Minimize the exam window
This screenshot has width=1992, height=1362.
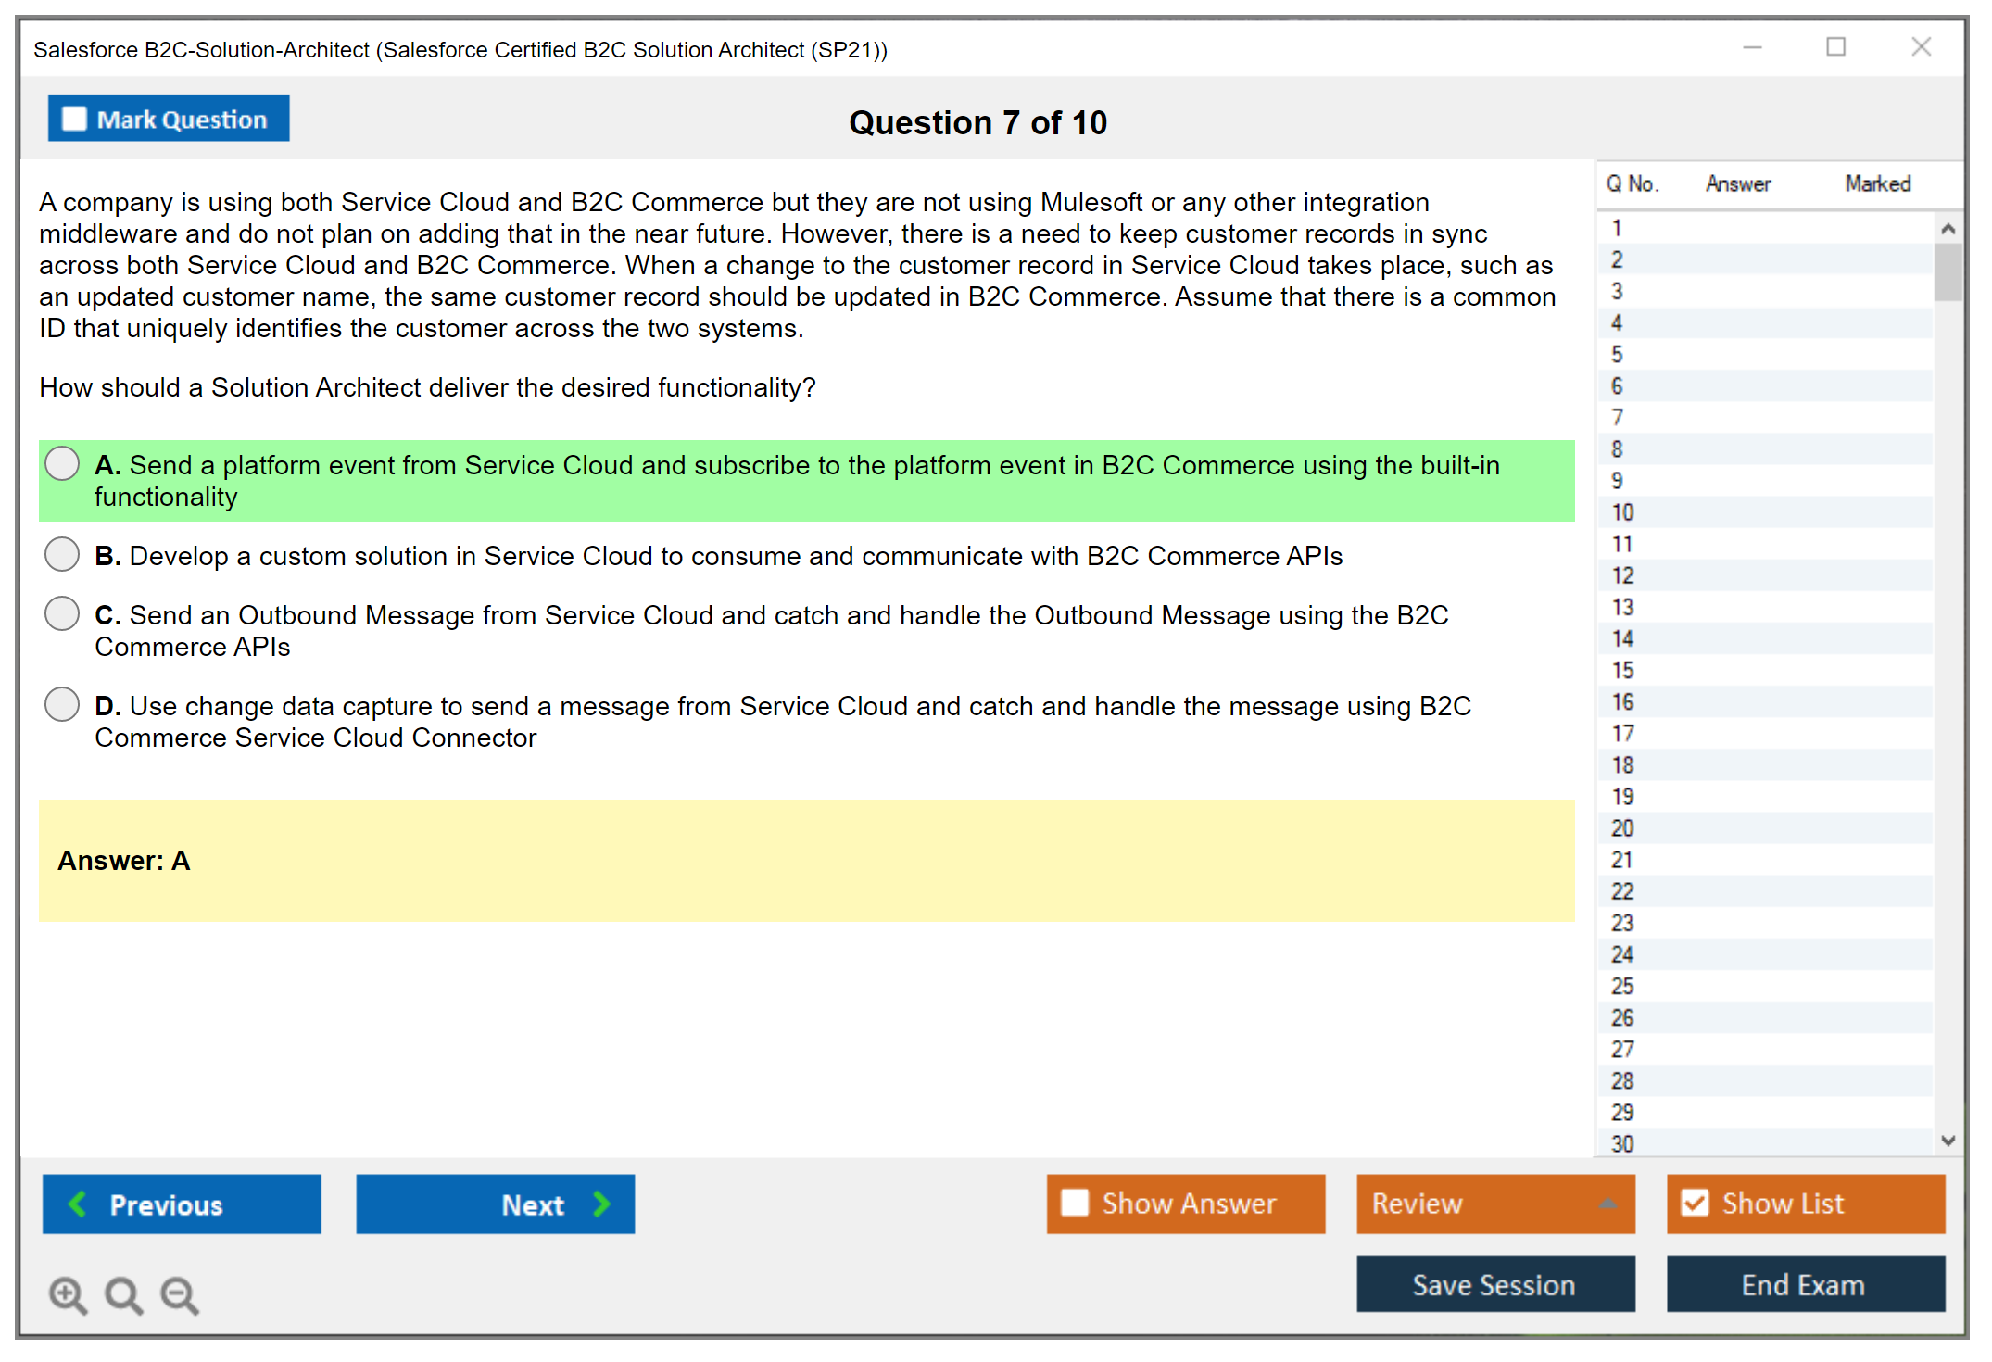coord(1752,47)
